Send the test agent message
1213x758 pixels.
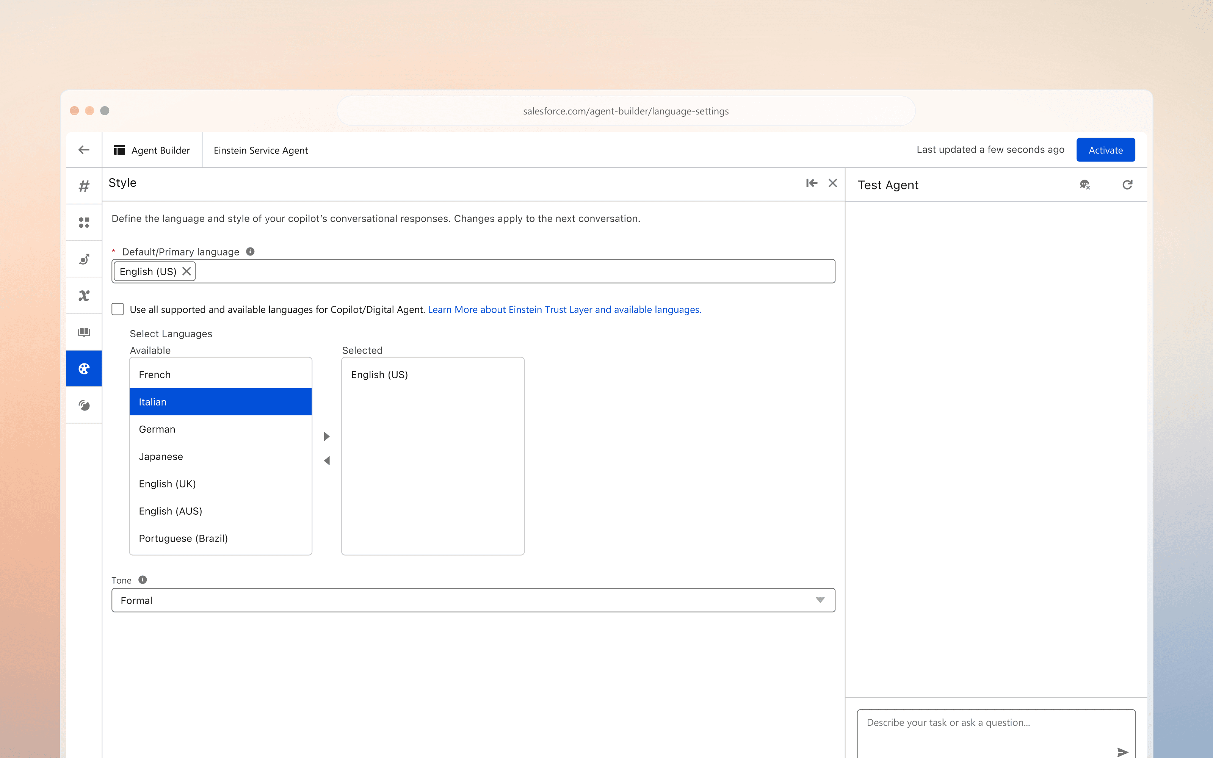(1123, 752)
